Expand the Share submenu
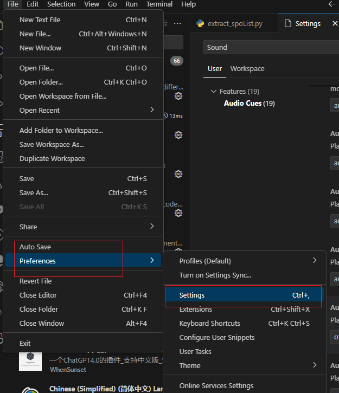The height and width of the screenshot is (393, 339). [83, 227]
